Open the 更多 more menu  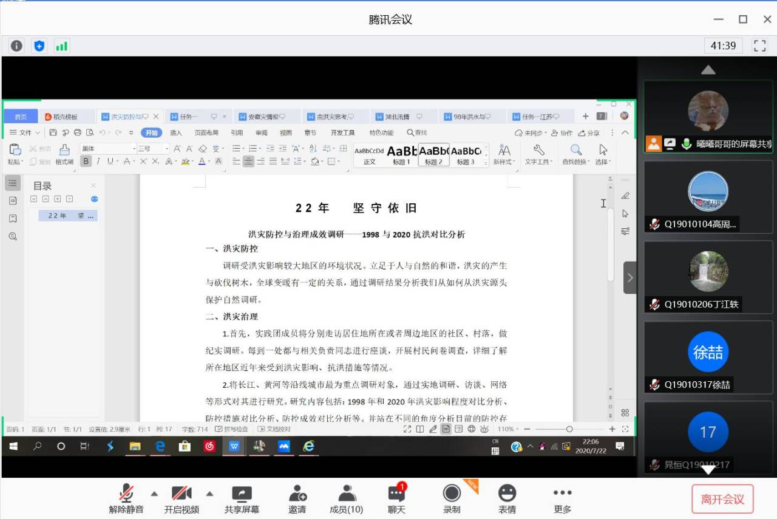point(562,499)
